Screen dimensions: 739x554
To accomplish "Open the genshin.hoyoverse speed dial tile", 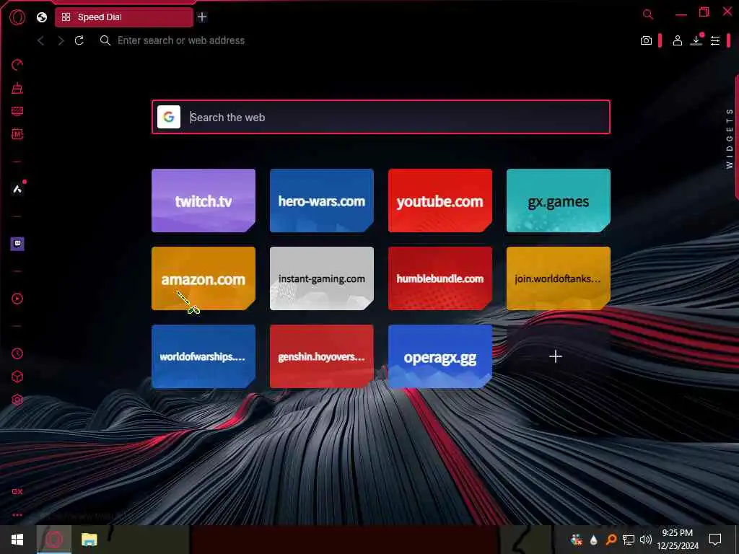I will [x=321, y=356].
